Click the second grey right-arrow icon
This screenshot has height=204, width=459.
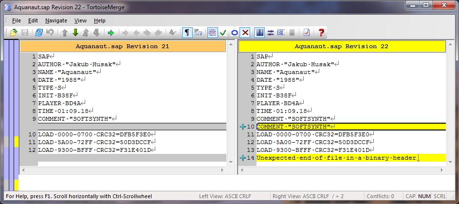147,33
